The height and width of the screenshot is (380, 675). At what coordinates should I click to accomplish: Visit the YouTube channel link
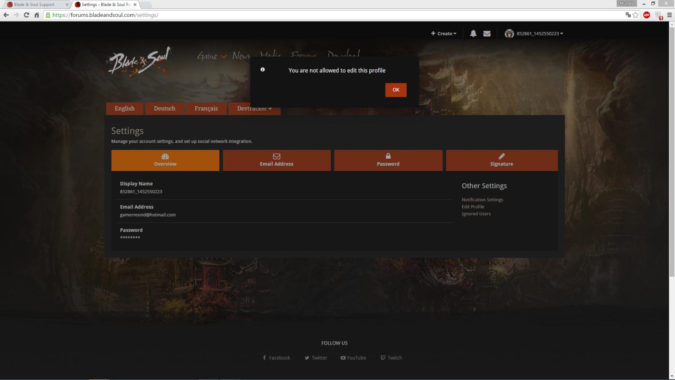click(x=353, y=358)
